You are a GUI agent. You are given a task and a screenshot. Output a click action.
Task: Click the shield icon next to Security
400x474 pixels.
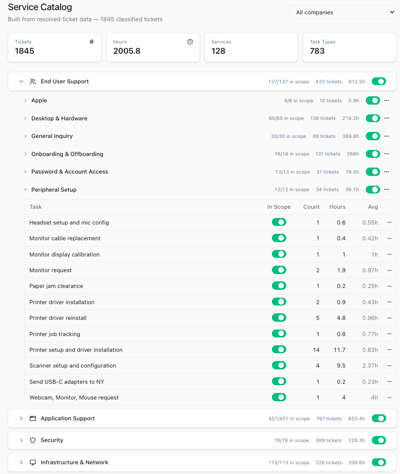pyautogui.click(x=33, y=440)
